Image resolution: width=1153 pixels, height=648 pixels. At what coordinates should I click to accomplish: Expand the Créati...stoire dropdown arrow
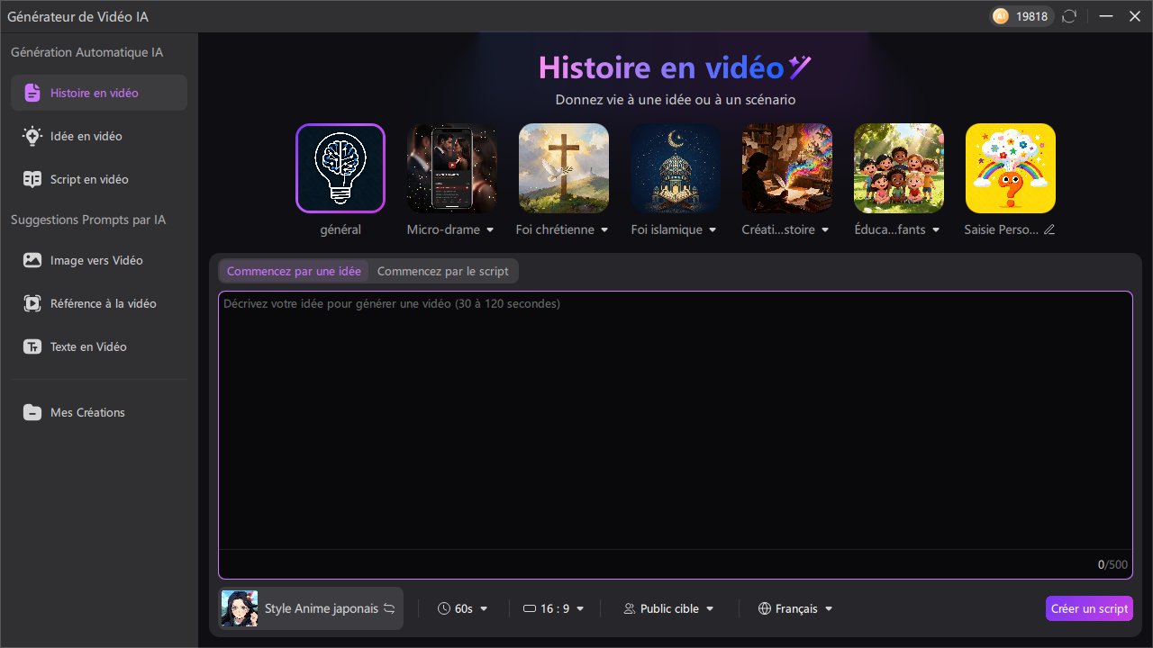click(825, 230)
